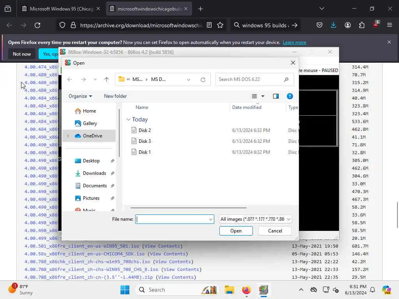Close the Open dialog
399x299 pixels.
click(x=293, y=63)
